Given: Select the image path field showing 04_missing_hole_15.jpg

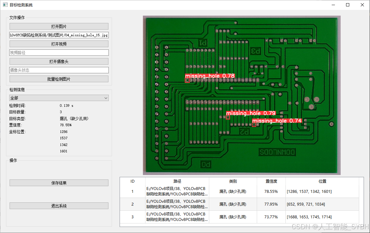Looking at the screenshot, I should (59, 35).
